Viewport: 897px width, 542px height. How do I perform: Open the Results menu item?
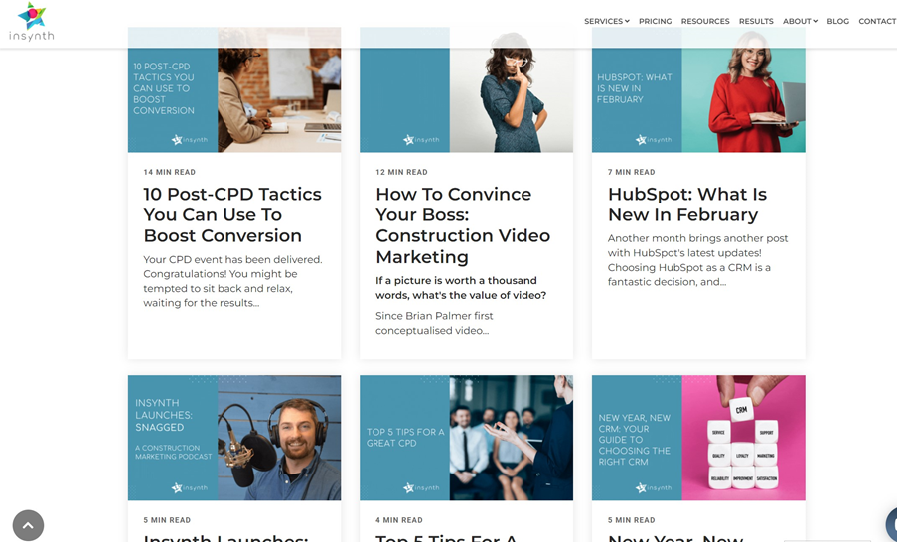(x=756, y=21)
